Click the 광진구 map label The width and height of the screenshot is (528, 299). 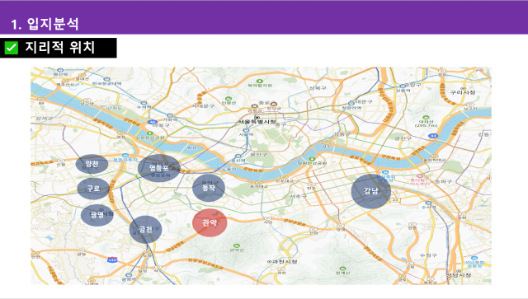[403, 138]
